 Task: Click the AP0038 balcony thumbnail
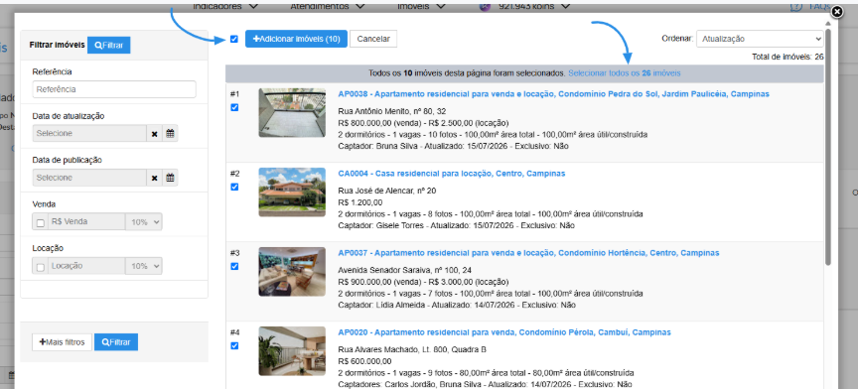point(292,113)
